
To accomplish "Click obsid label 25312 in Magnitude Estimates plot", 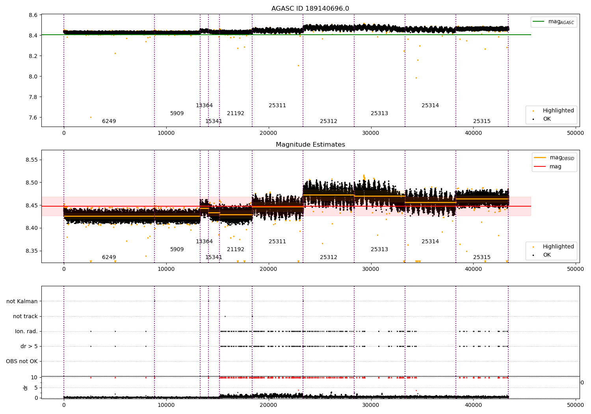I will (329, 257).
